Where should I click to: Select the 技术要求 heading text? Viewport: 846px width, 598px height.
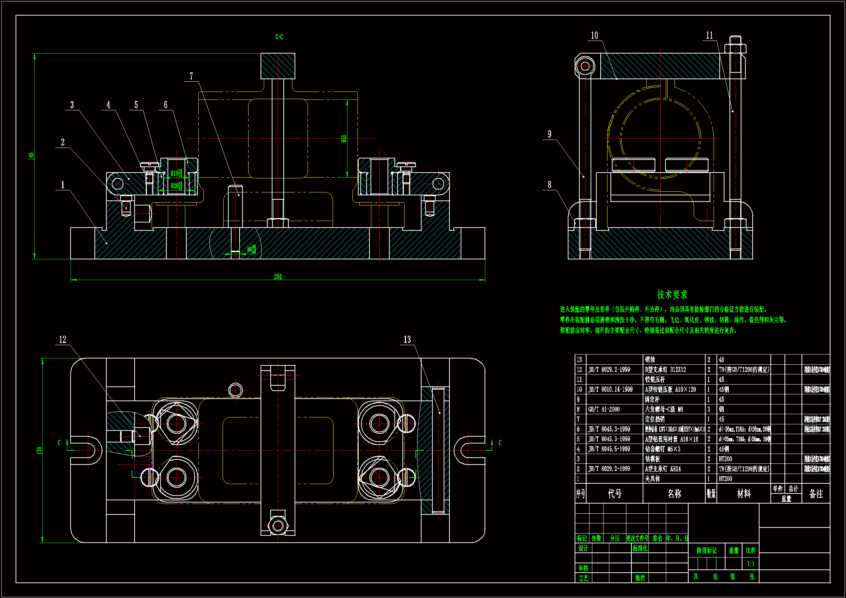click(672, 294)
